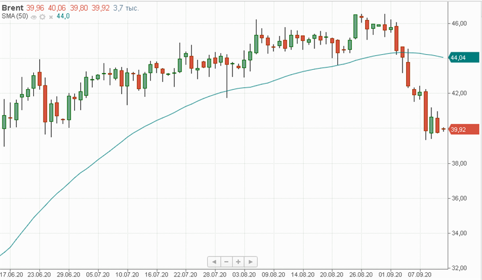The width and height of the screenshot is (482, 280).
Task: Click the 23.06.20 date on the time axis
Action: 39,275
